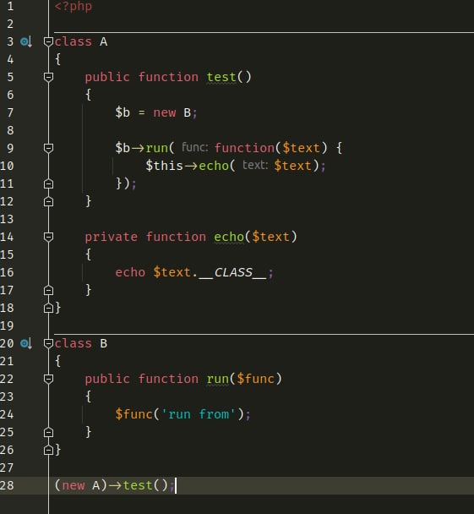Collapse class A using its fold marker
The height and width of the screenshot is (514, 474).
click(x=48, y=41)
